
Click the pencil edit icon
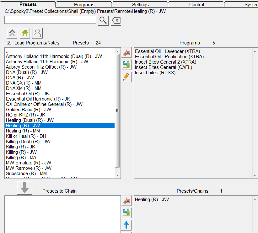tap(126, 77)
